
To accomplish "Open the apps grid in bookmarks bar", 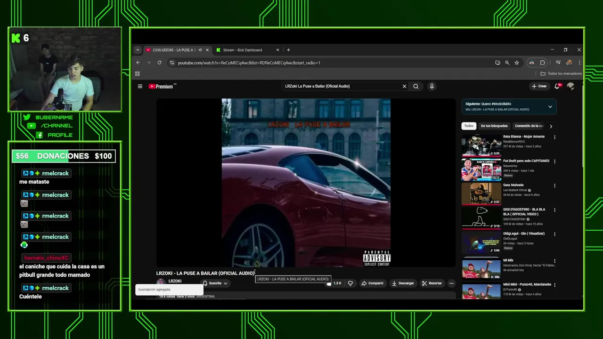I will (138, 73).
